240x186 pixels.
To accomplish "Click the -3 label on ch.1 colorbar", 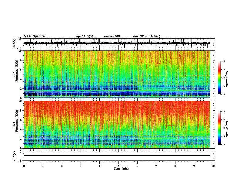I will 224,61.
